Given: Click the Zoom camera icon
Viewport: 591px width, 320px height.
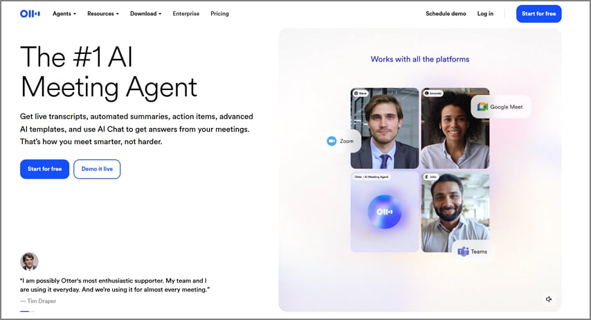Looking at the screenshot, I should tap(331, 141).
